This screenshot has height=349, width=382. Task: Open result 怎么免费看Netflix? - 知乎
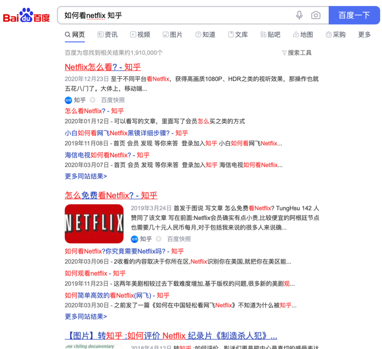pos(111,196)
